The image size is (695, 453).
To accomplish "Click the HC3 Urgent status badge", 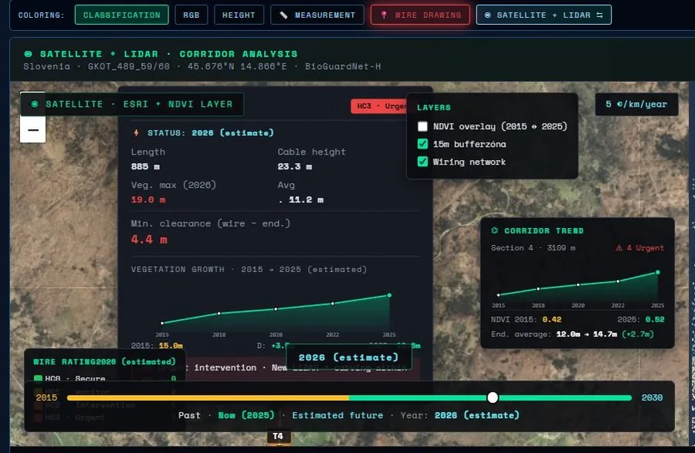I will (379, 106).
